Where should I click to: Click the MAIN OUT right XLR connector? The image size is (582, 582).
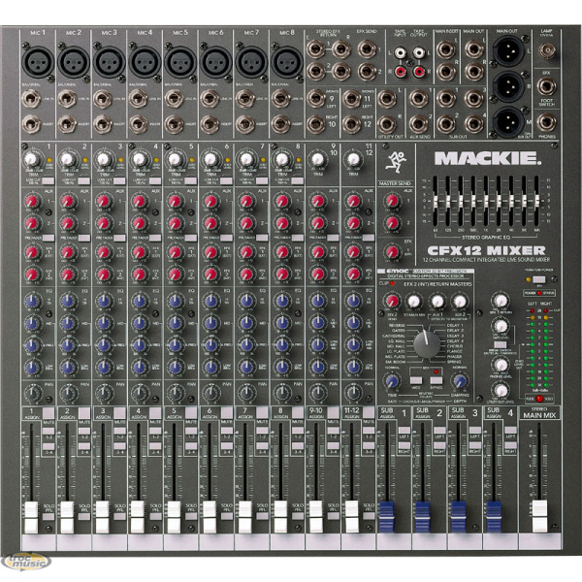coord(508,85)
